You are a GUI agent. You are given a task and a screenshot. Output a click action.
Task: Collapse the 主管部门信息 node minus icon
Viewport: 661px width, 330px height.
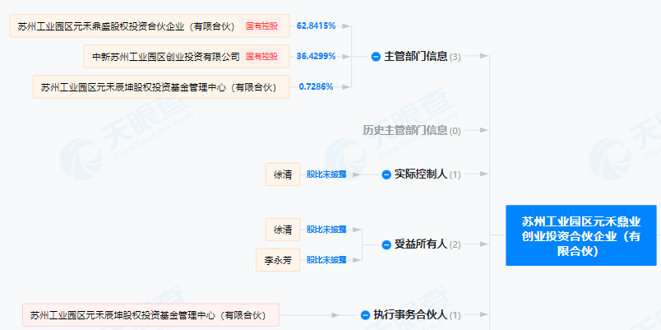click(x=376, y=57)
